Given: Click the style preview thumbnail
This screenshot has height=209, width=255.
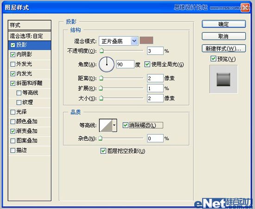Looking at the screenshot, I should coord(223,79).
